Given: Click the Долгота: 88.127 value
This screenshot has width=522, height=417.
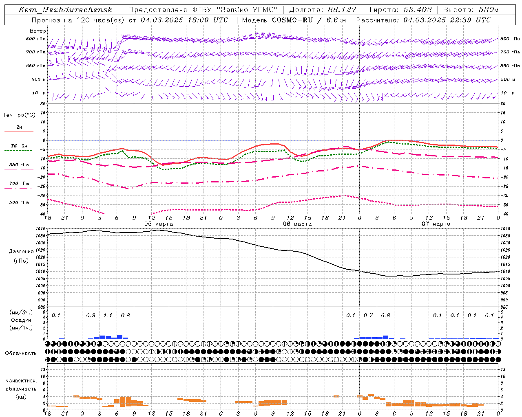Looking at the screenshot, I should point(323,10).
